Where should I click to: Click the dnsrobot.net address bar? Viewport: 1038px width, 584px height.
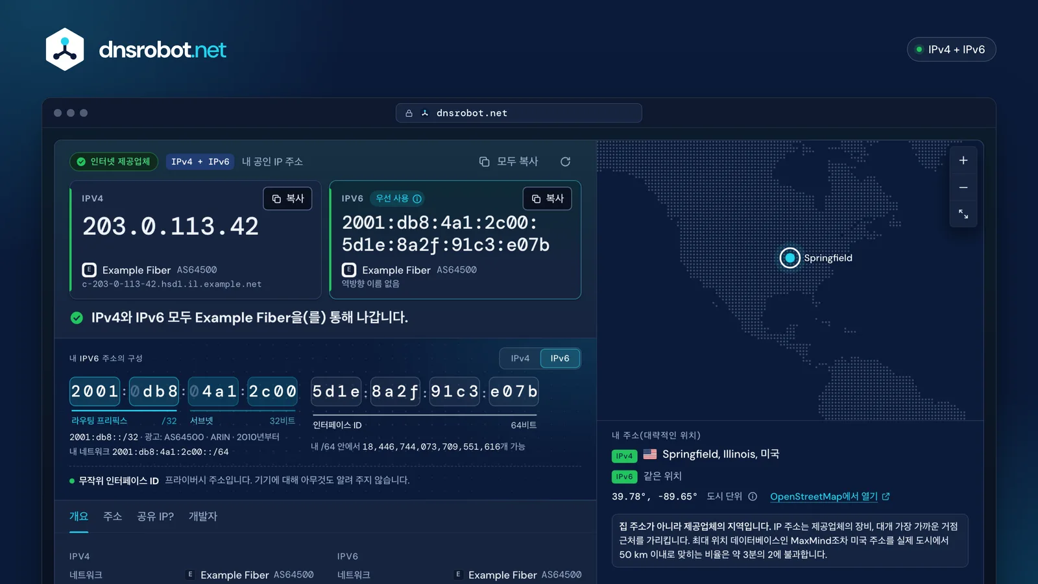click(519, 113)
